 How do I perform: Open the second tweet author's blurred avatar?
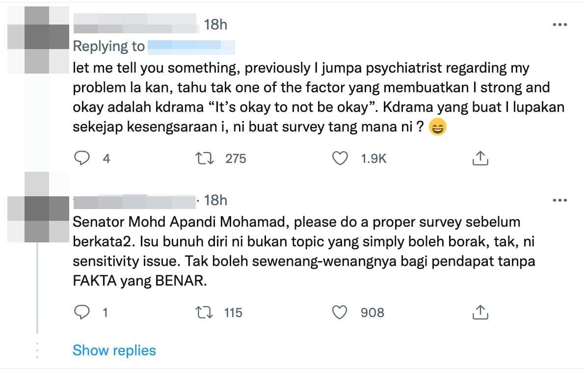click(x=38, y=207)
